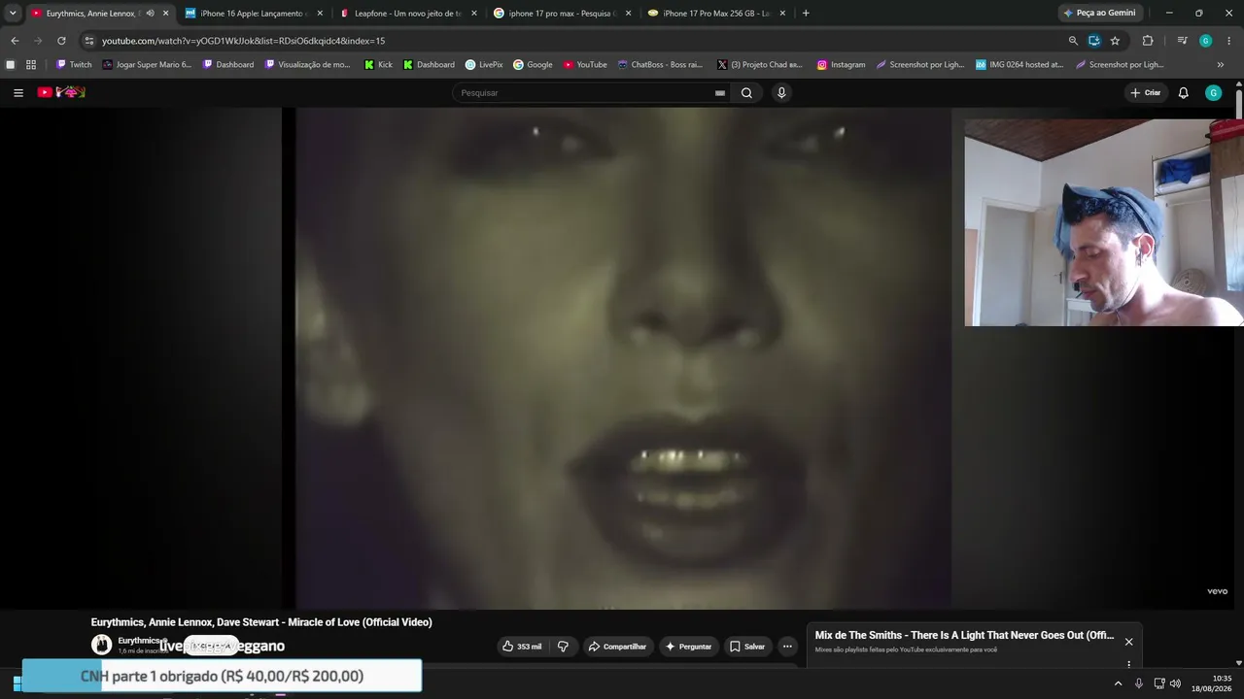Show more bookmarks with the overflow chevron
This screenshot has width=1244, height=699.
click(1221, 65)
